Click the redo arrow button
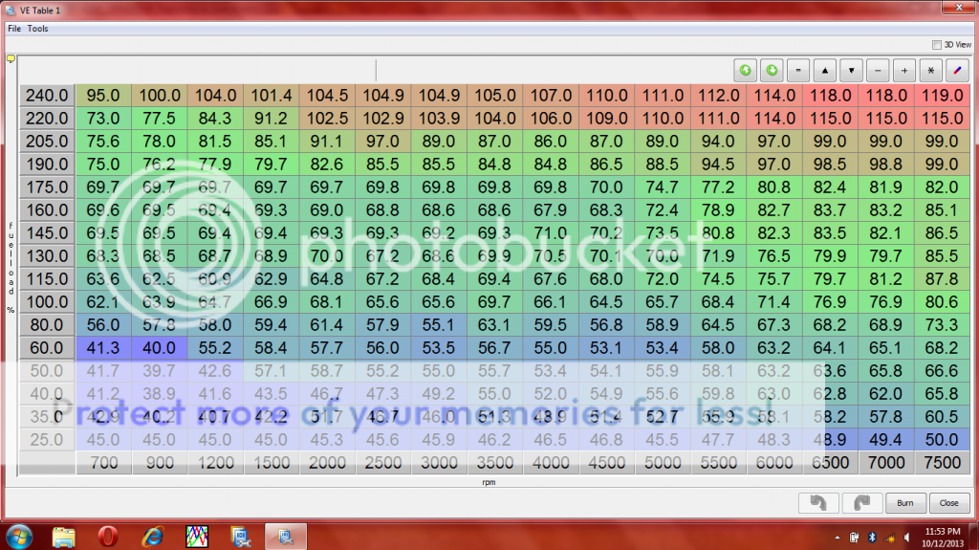Screen dimensions: 979x550 [861, 502]
